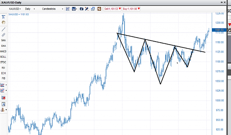Click the save floppy disk icon
The height and width of the screenshot is (135, 231).
click(x=74, y=9)
